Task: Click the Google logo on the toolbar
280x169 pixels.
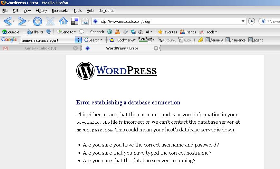Action: (x=9, y=40)
